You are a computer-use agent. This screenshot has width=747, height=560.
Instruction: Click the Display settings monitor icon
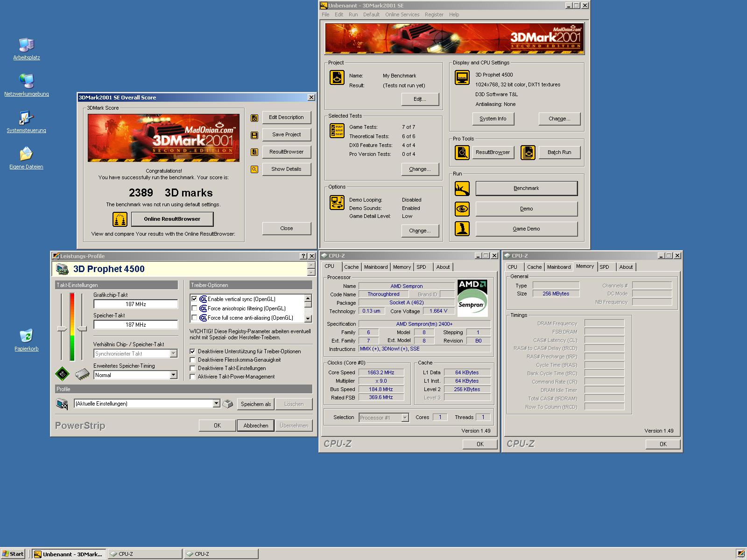(462, 77)
